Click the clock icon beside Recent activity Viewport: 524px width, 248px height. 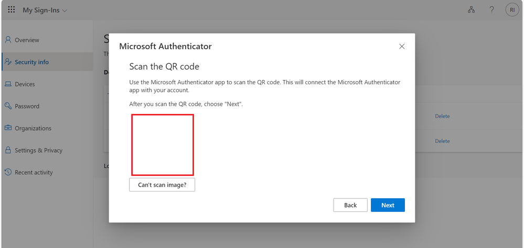[x=8, y=172]
